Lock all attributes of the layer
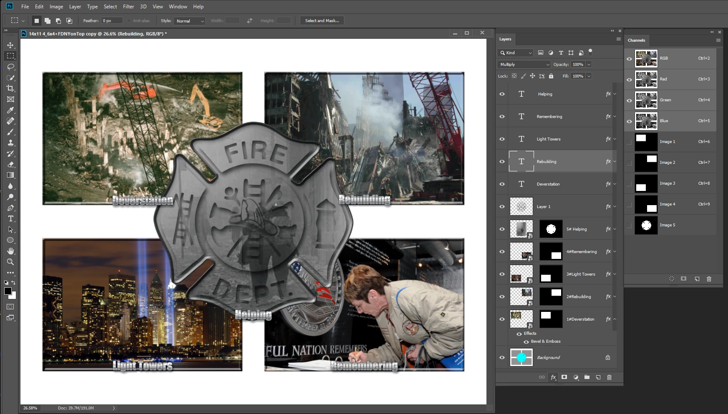This screenshot has height=414, width=728. [x=551, y=76]
